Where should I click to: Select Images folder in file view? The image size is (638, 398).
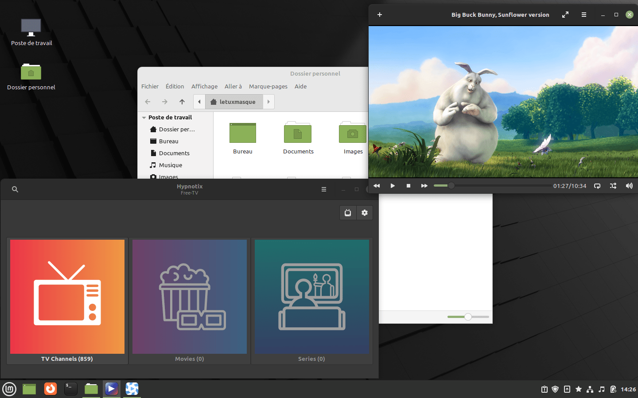(x=353, y=138)
